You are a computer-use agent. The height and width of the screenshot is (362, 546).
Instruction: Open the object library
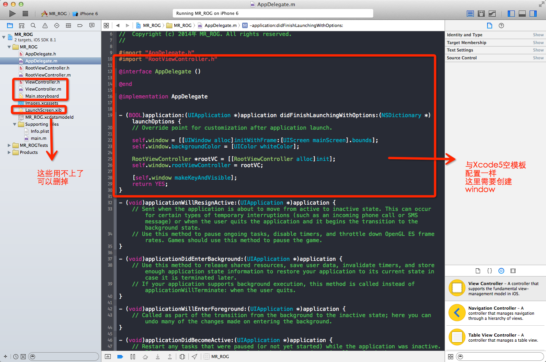[x=501, y=271]
